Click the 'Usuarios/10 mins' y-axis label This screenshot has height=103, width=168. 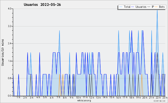(3, 52)
